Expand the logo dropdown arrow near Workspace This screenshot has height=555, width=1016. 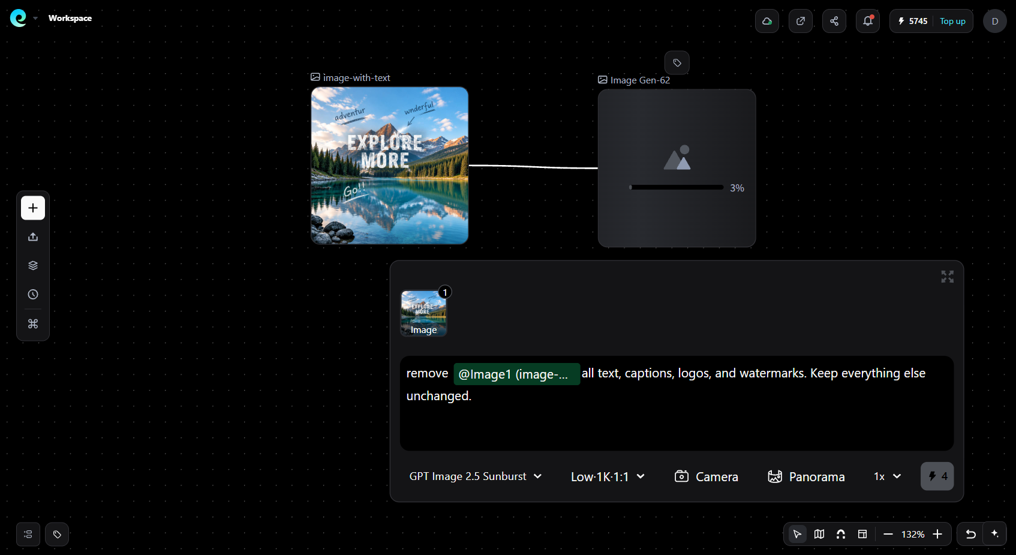pyautogui.click(x=35, y=19)
